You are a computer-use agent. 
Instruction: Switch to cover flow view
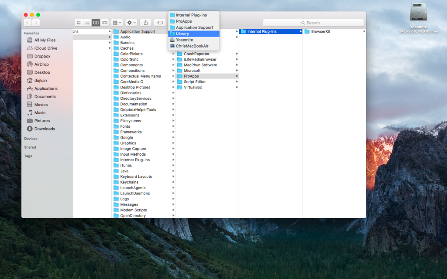(104, 22)
